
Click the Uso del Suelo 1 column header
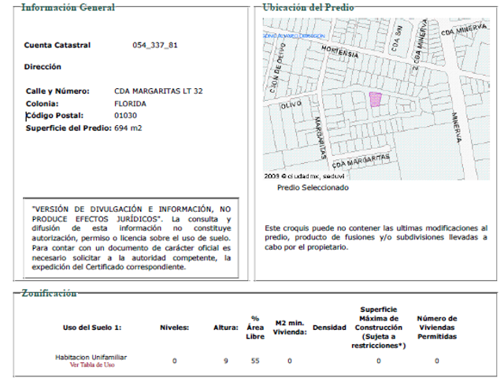click(x=92, y=328)
